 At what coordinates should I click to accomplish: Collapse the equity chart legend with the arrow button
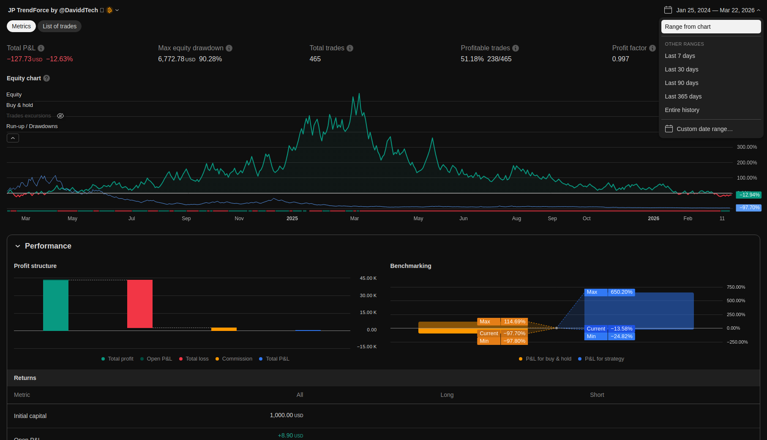(x=13, y=138)
